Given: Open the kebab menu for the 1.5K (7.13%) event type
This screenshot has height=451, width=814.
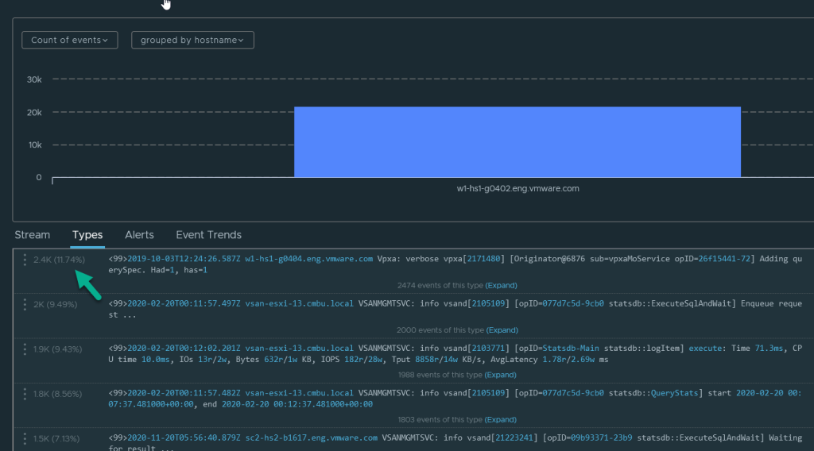Looking at the screenshot, I should [x=25, y=438].
